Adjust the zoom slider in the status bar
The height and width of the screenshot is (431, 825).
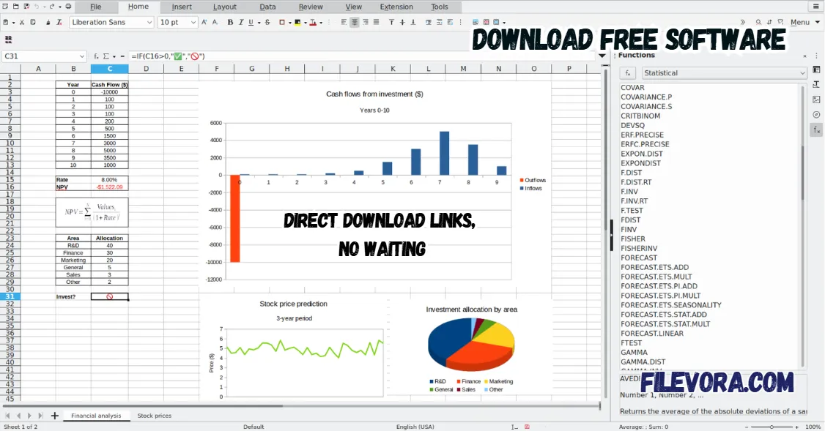tap(773, 426)
